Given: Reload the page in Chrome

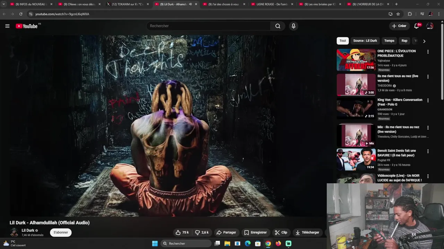Looking at the screenshot, I should [21, 14].
